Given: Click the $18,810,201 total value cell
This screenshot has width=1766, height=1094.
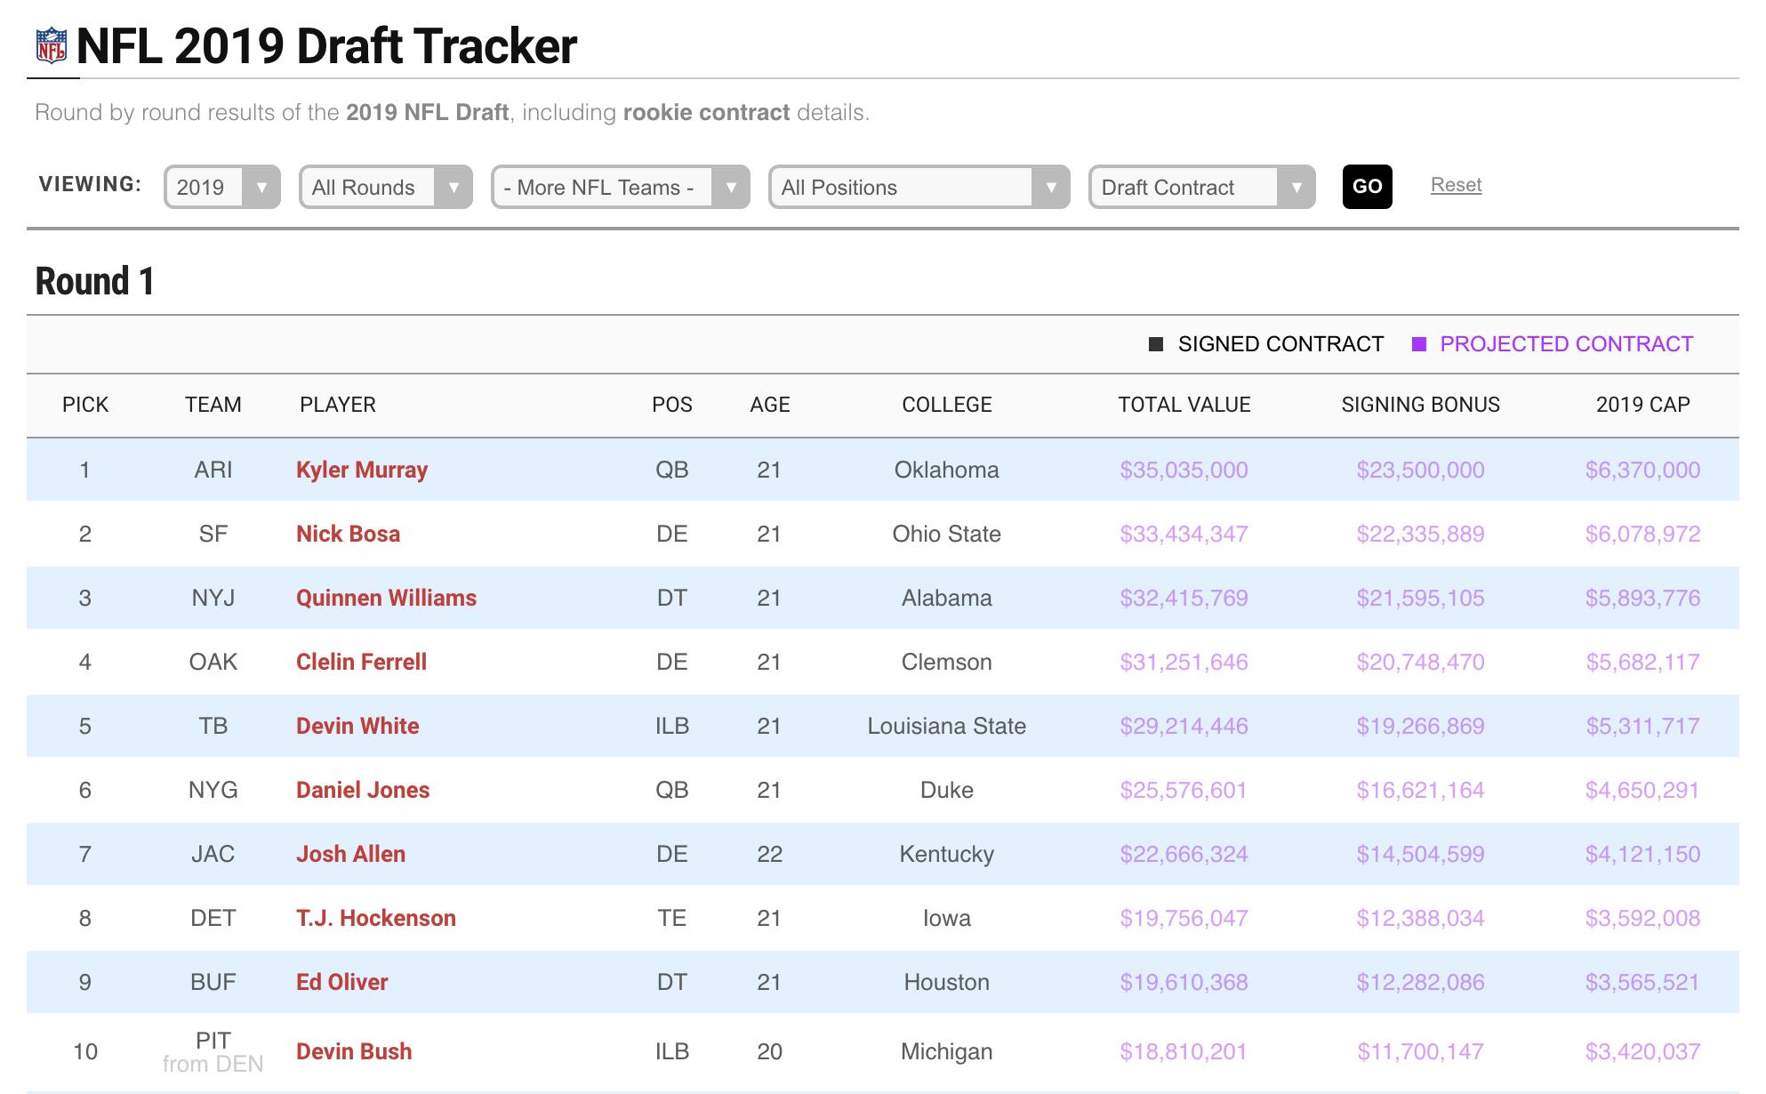Looking at the screenshot, I should [x=1184, y=1051].
